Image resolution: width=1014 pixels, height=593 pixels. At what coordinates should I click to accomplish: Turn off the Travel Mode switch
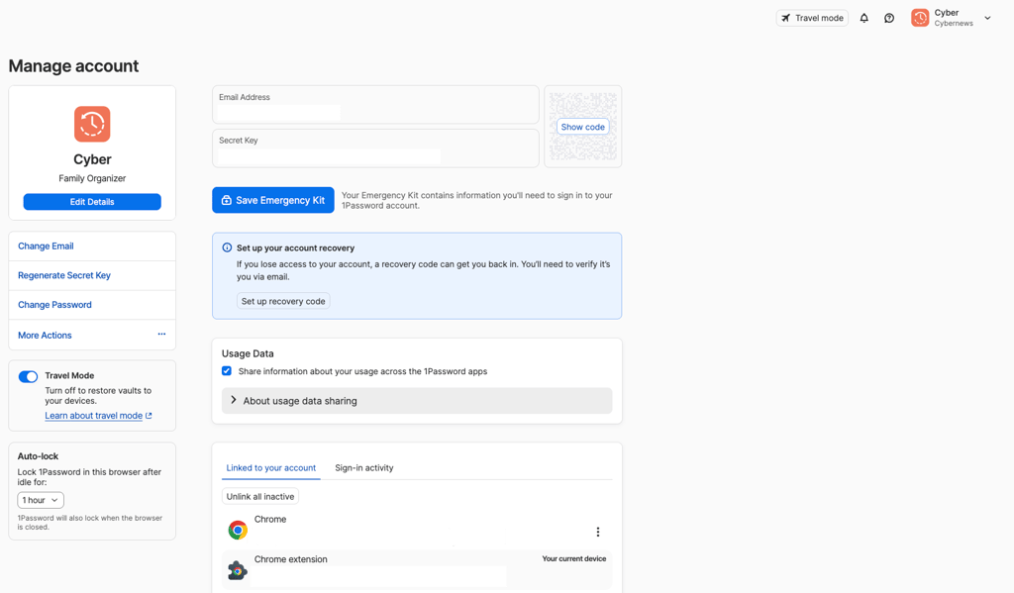(x=28, y=376)
